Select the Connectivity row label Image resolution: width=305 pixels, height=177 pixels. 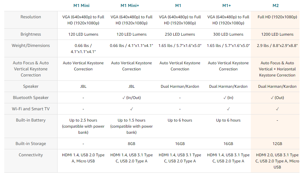[x=31, y=155]
